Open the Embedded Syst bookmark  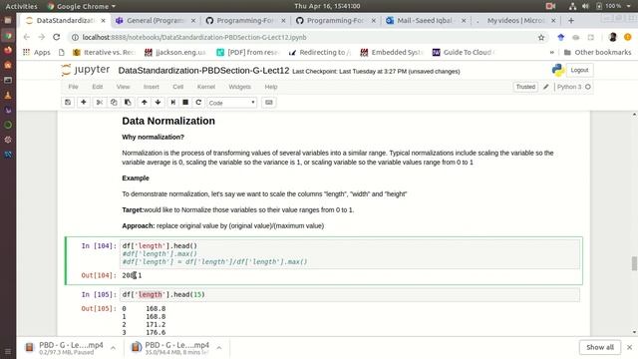tap(392, 52)
